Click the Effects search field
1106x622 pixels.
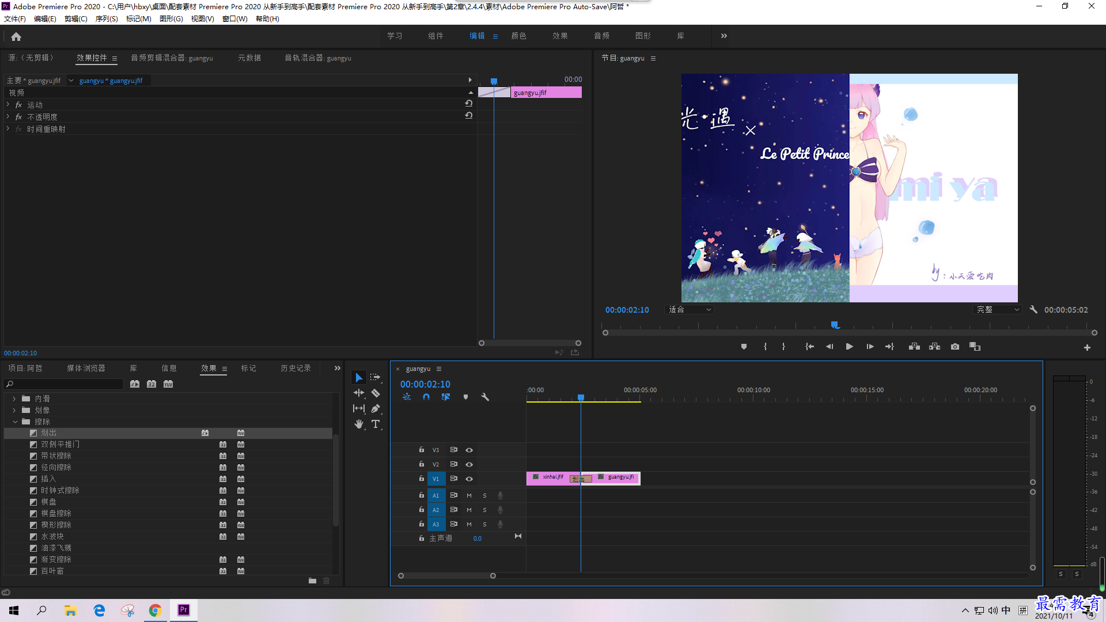[65, 384]
